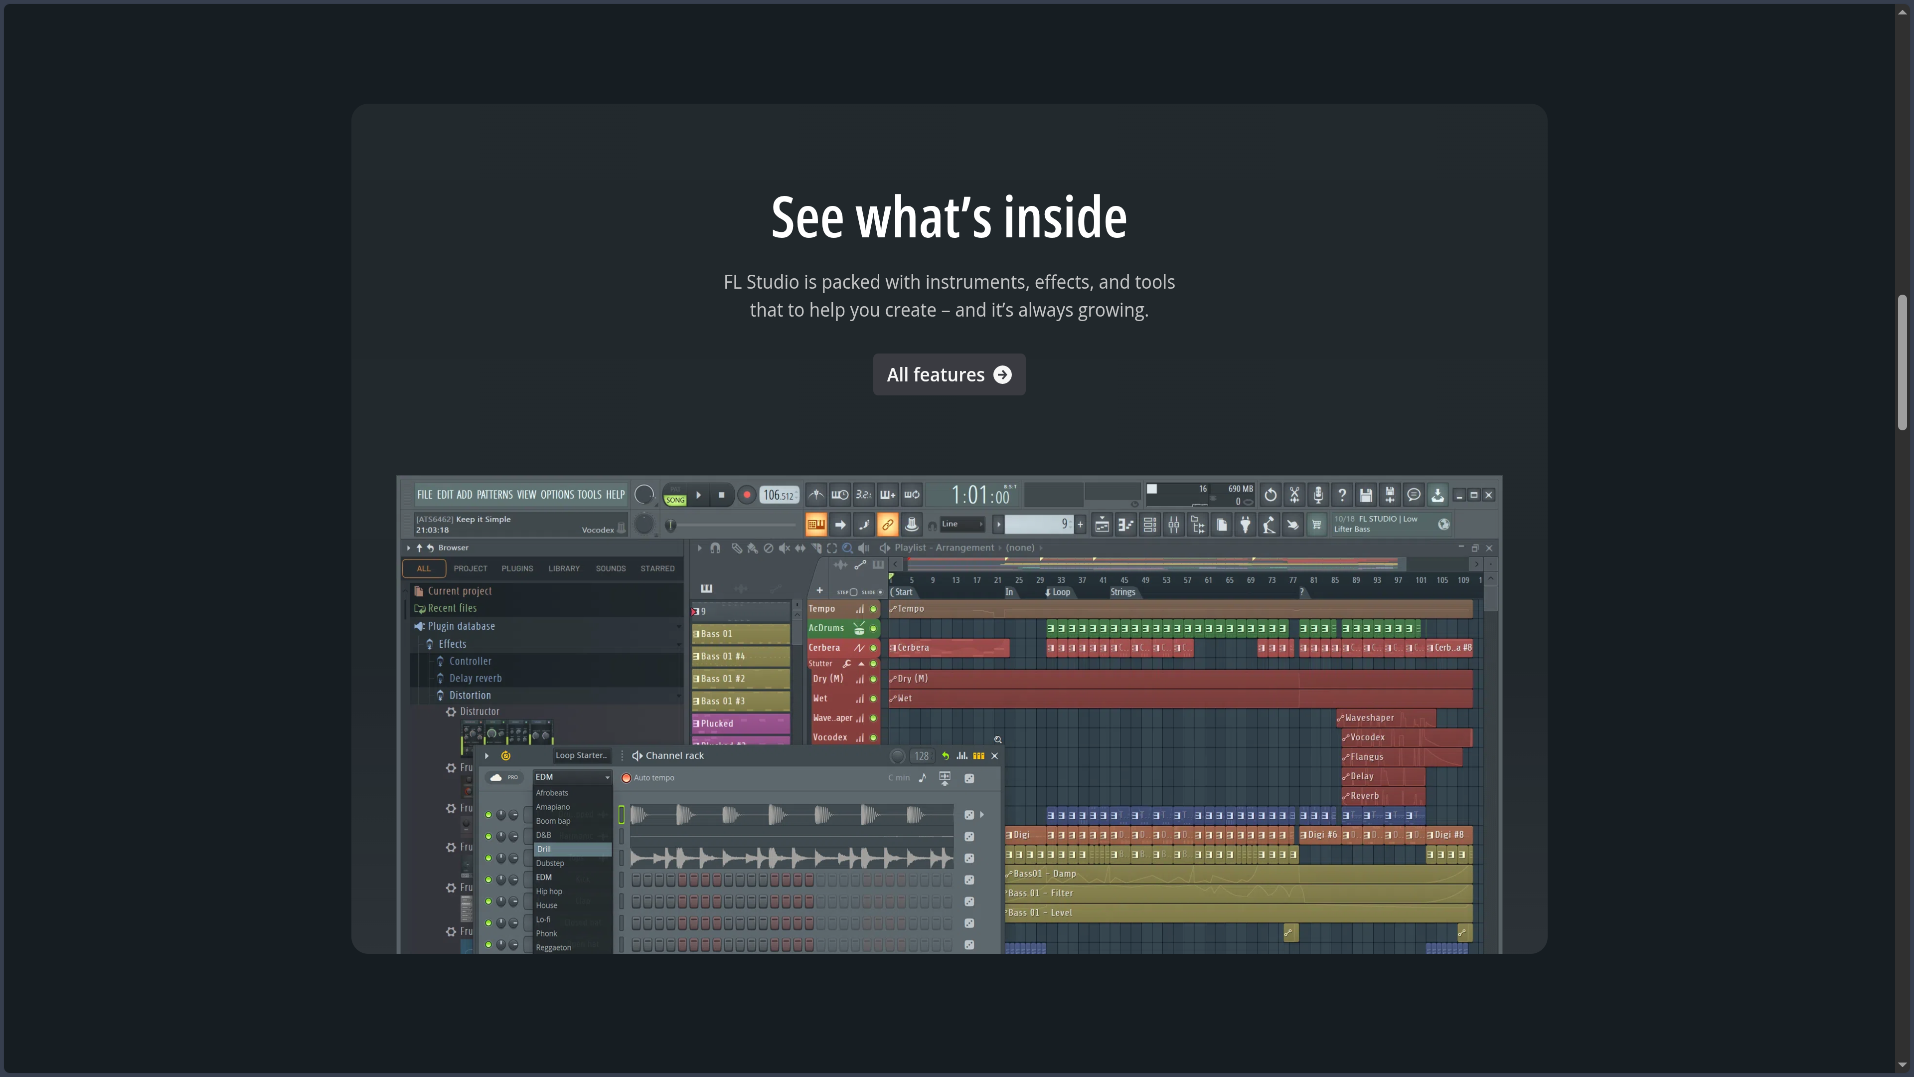This screenshot has width=1914, height=1077.
Task: Open the EDM genre dropdown in the Channel rack
Action: coord(572,777)
